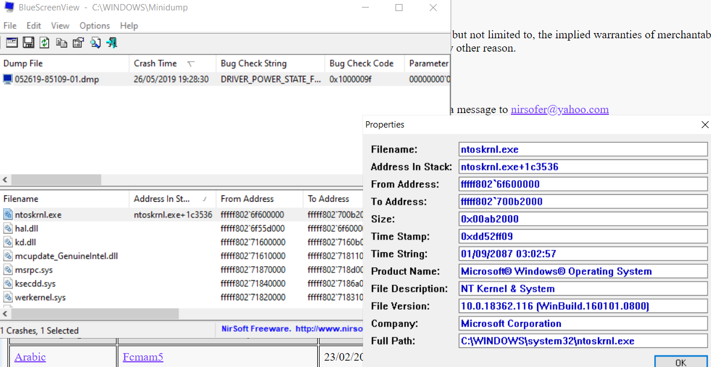Image resolution: width=711 pixels, height=367 pixels.
Task: Open nirsofer@yahoo.com email link
Action: [560, 110]
